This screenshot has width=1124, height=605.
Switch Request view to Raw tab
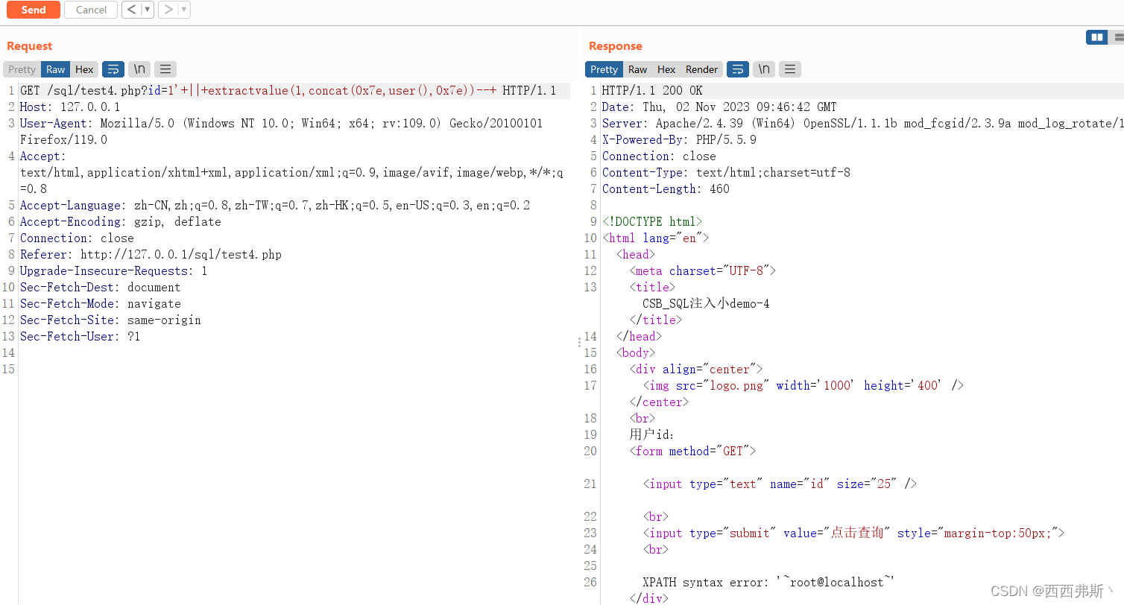click(x=56, y=69)
